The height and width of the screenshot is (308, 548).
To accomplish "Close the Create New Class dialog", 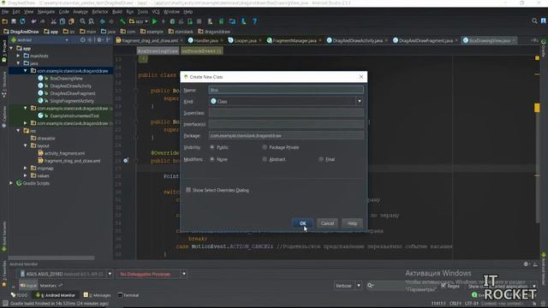I will point(361,77).
